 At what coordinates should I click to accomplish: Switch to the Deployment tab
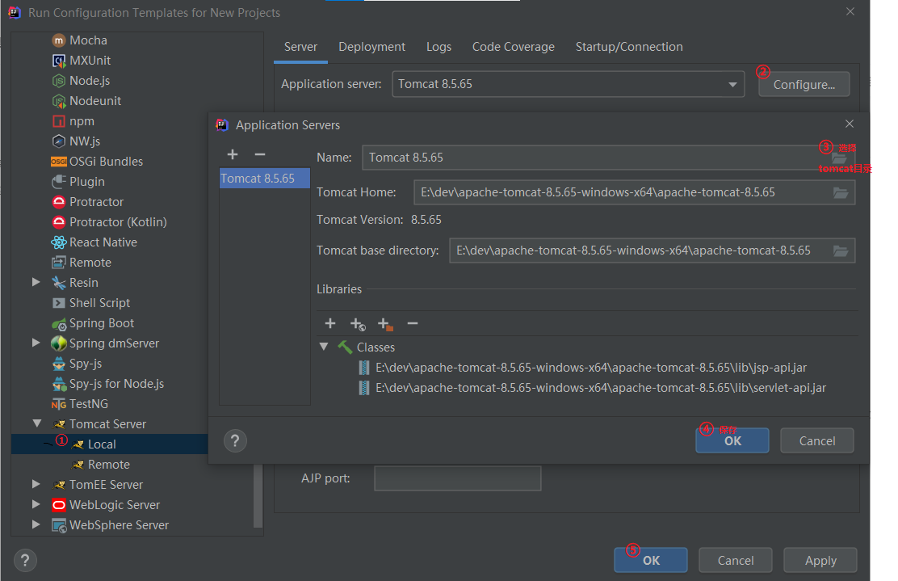coord(371,47)
